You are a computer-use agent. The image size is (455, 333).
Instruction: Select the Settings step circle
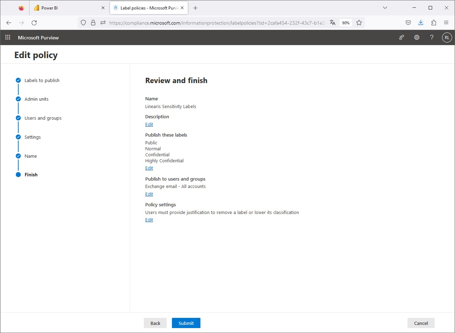18,137
